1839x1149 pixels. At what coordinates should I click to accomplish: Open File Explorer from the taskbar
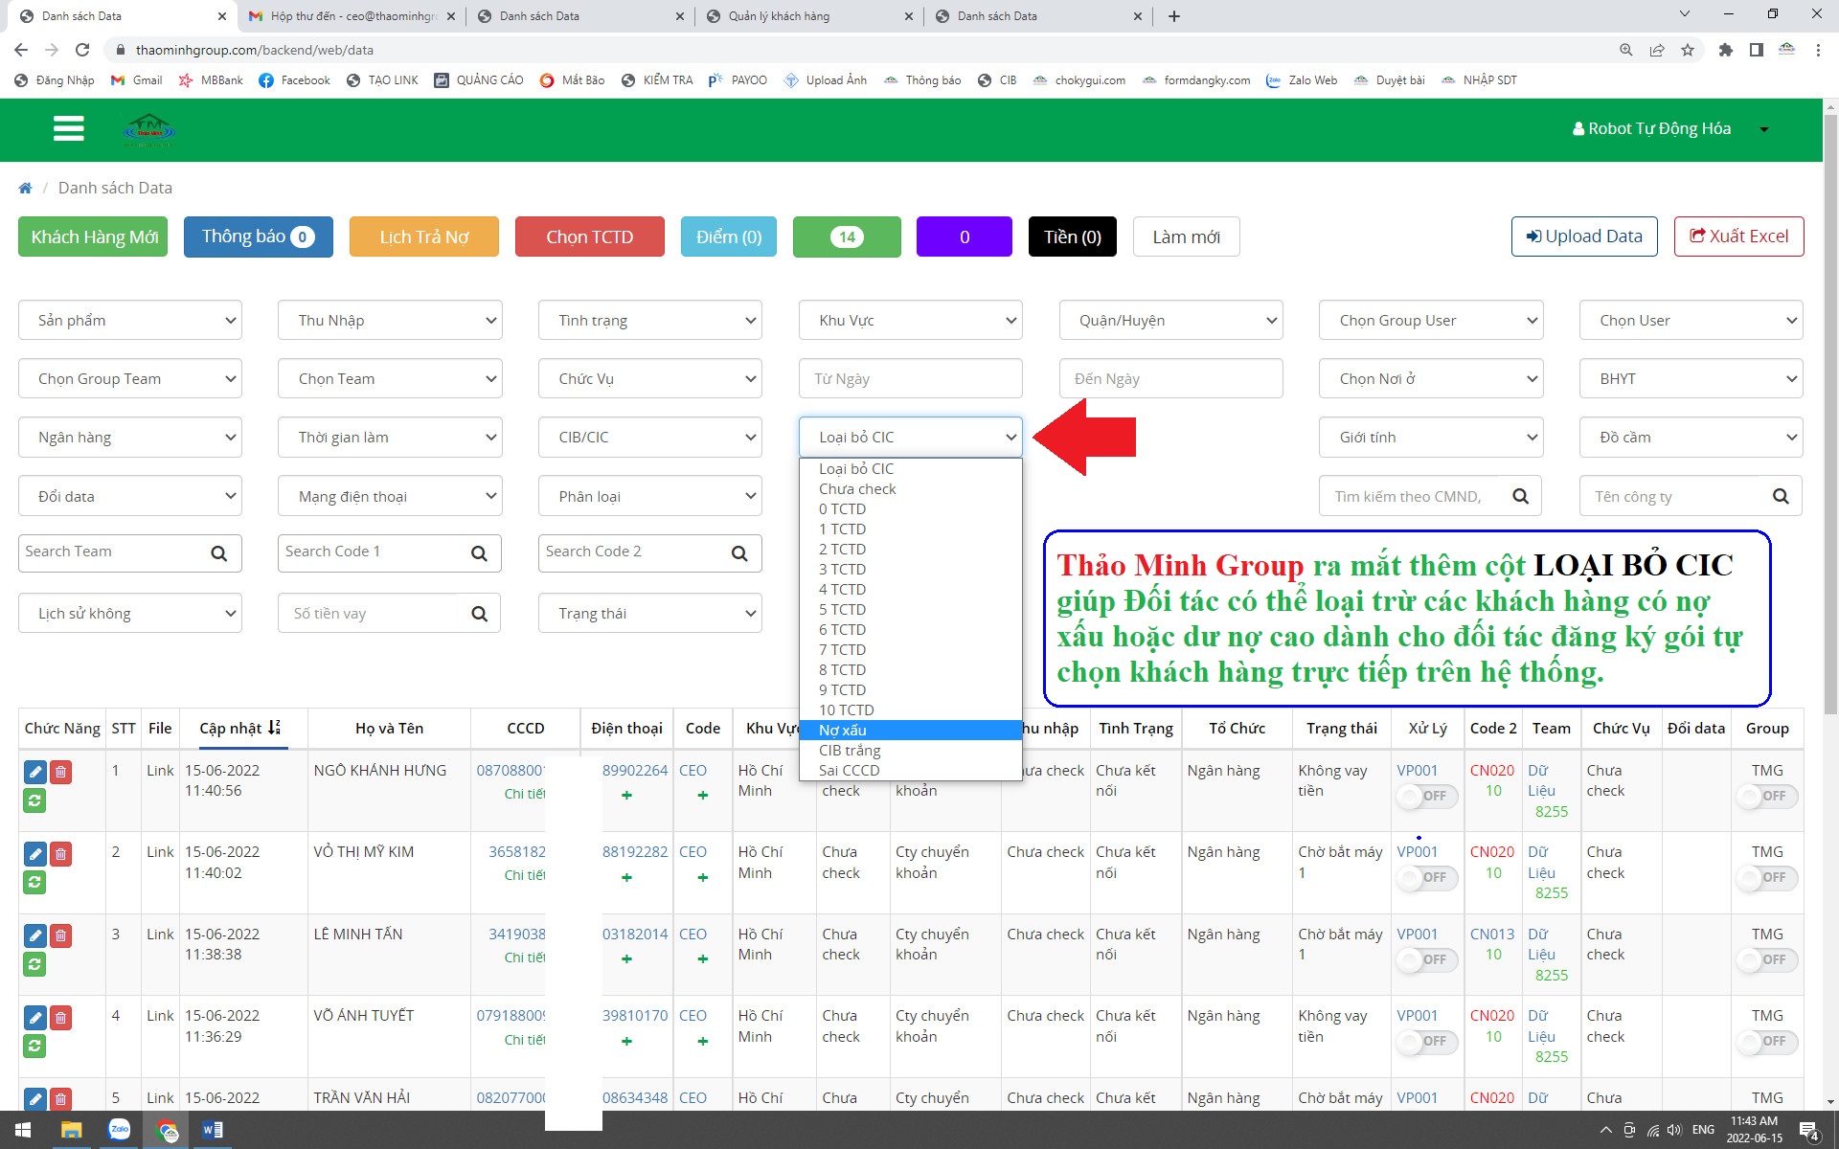pos(71,1130)
